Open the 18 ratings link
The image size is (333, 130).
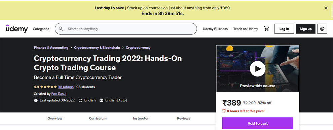(66, 87)
